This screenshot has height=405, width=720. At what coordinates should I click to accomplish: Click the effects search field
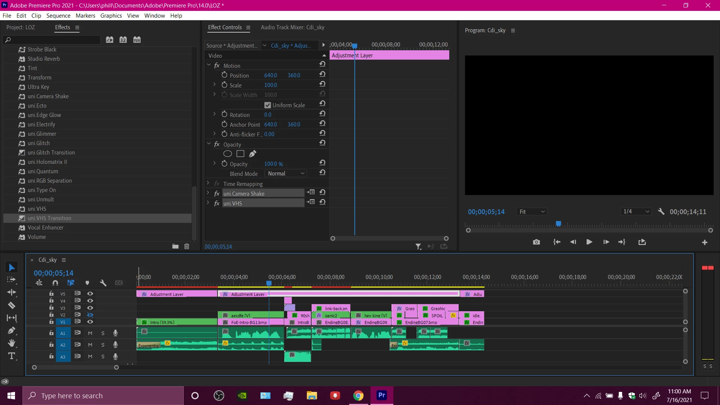(52, 40)
